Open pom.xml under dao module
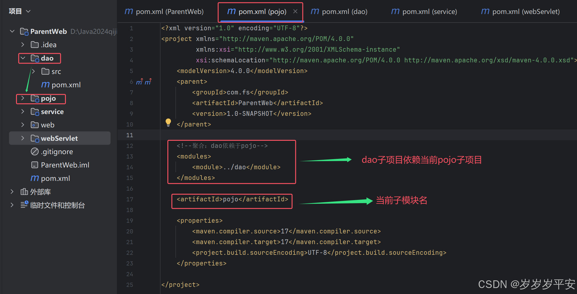The height and width of the screenshot is (294, 577). pos(66,85)
